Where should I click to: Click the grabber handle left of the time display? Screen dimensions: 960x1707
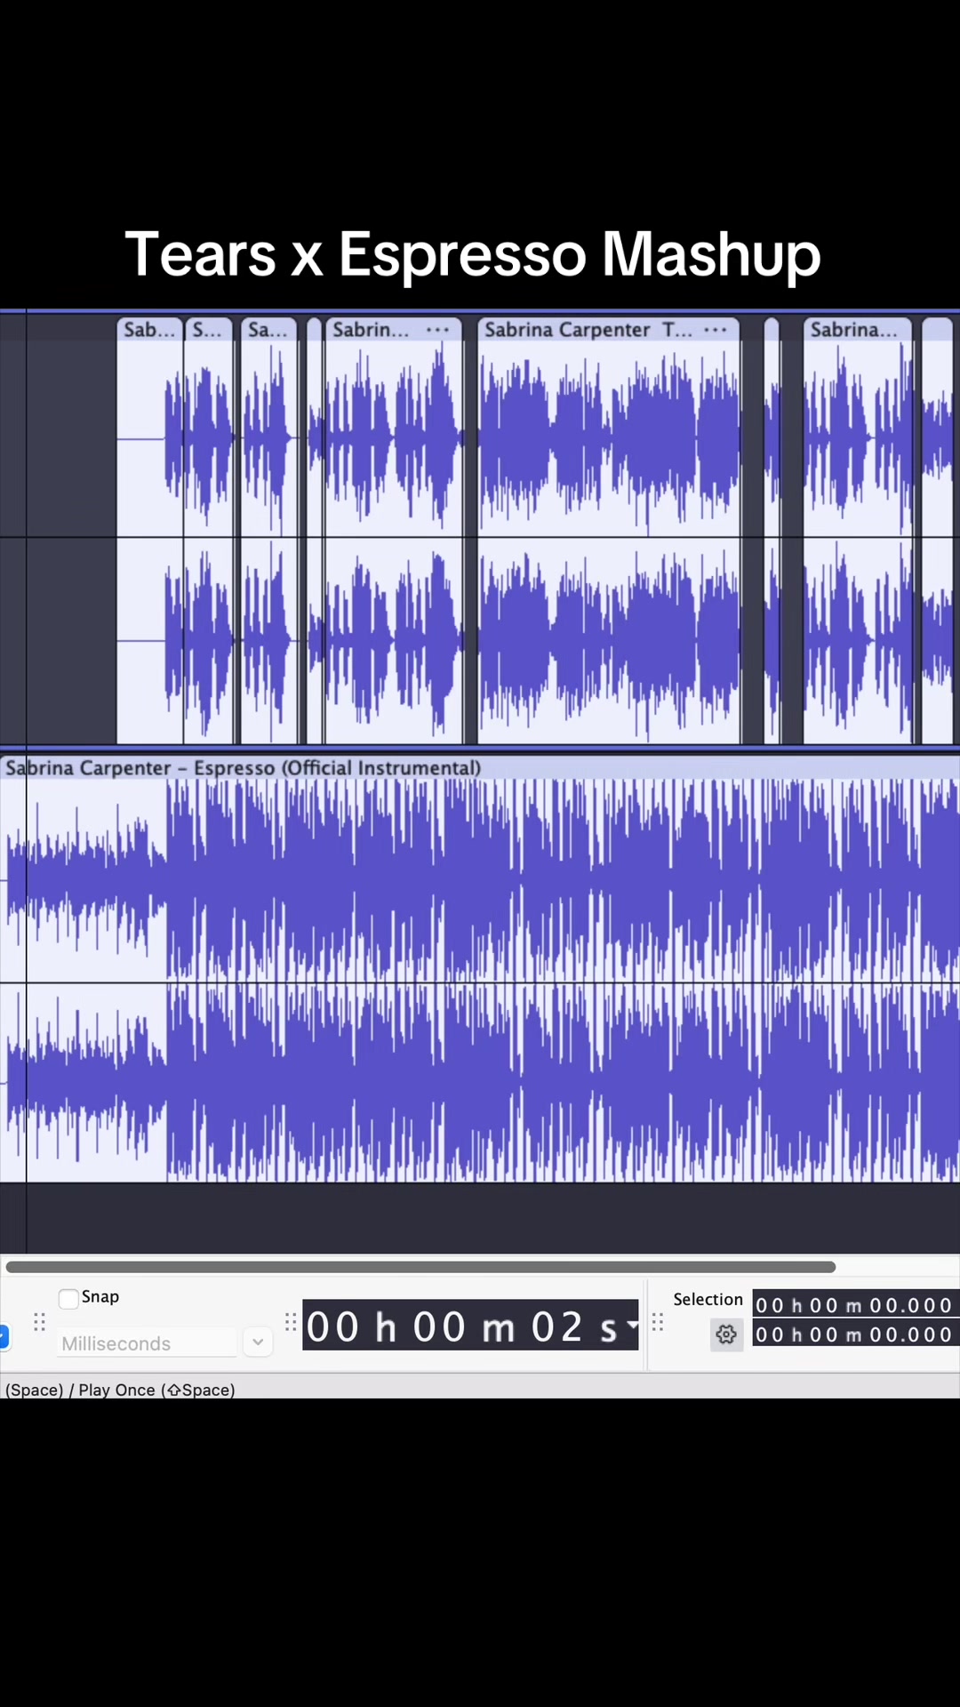point(291,1322)
